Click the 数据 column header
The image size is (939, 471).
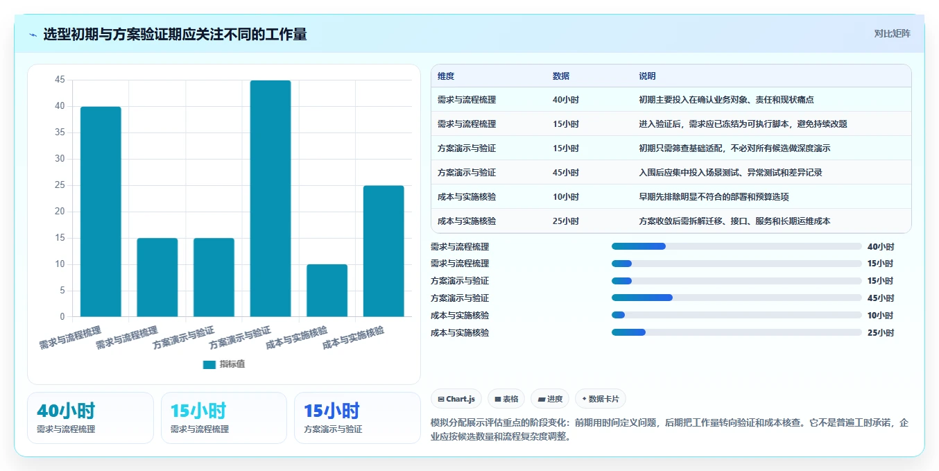tap(561, 76)
